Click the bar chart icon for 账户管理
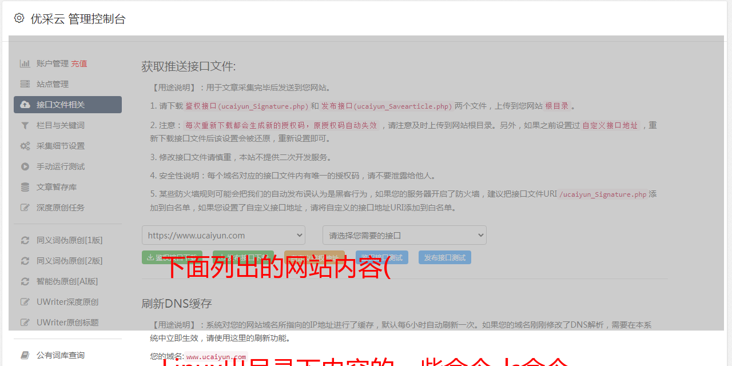 tap(25, 63)
